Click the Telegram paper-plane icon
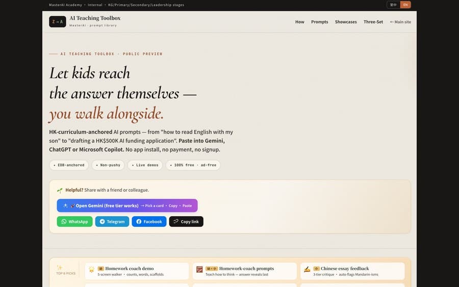459x287 pixels. coord(102,221)
